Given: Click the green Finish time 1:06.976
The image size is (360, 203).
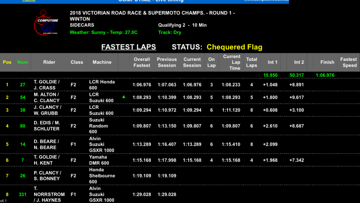Looking at the screenshot, I should tap(325, 75).
